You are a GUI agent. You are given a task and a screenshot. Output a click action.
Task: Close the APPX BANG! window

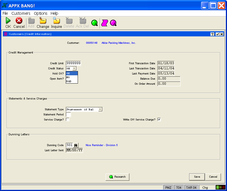(x=222, y=5)
